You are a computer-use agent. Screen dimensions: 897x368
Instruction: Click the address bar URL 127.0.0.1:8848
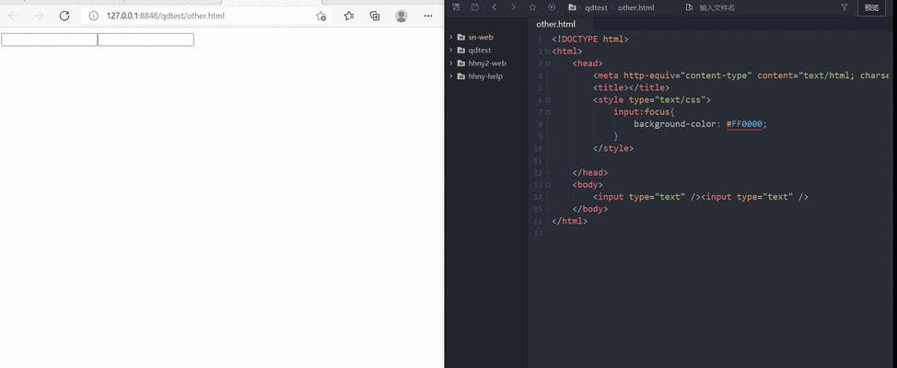tap(166, 16)
